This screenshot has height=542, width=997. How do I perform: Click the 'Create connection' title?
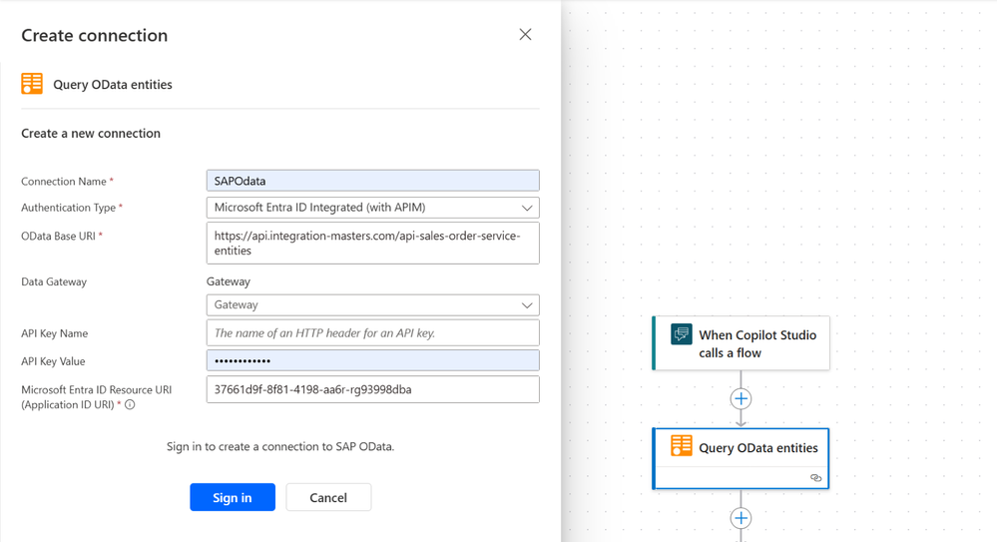(95, 36)
